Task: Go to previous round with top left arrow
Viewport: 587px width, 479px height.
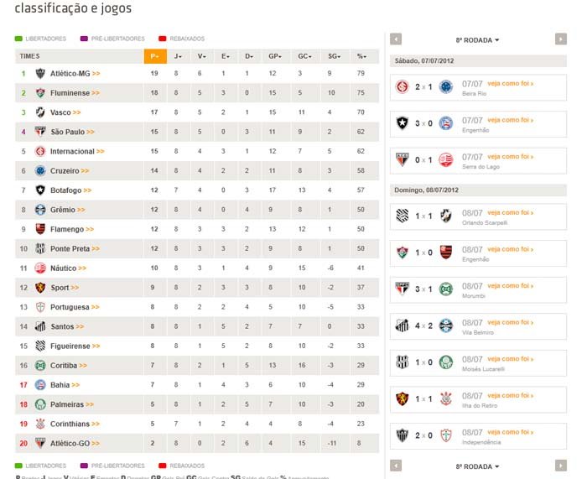Action: tap(396, 39)
